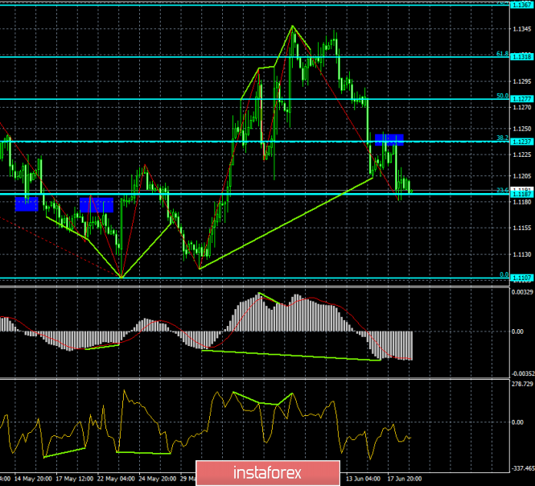Click the 1.1225 price axis value
The width and height of the screenshot is (535, 486).
tap(522, 154)
